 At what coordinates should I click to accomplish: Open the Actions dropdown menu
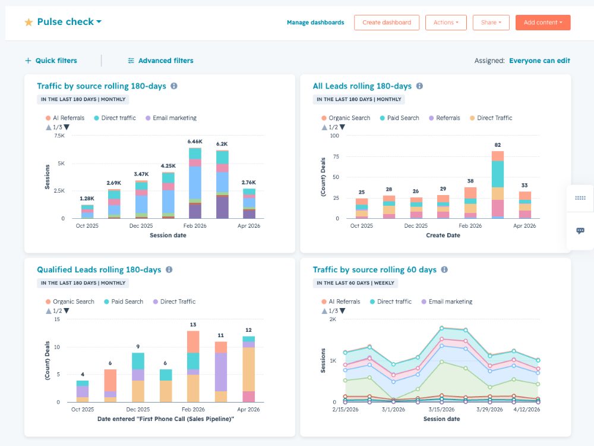[446, 23]
